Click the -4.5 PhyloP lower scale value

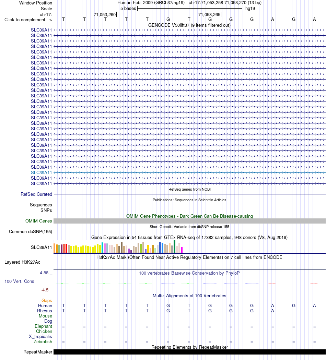click(45, 290)
